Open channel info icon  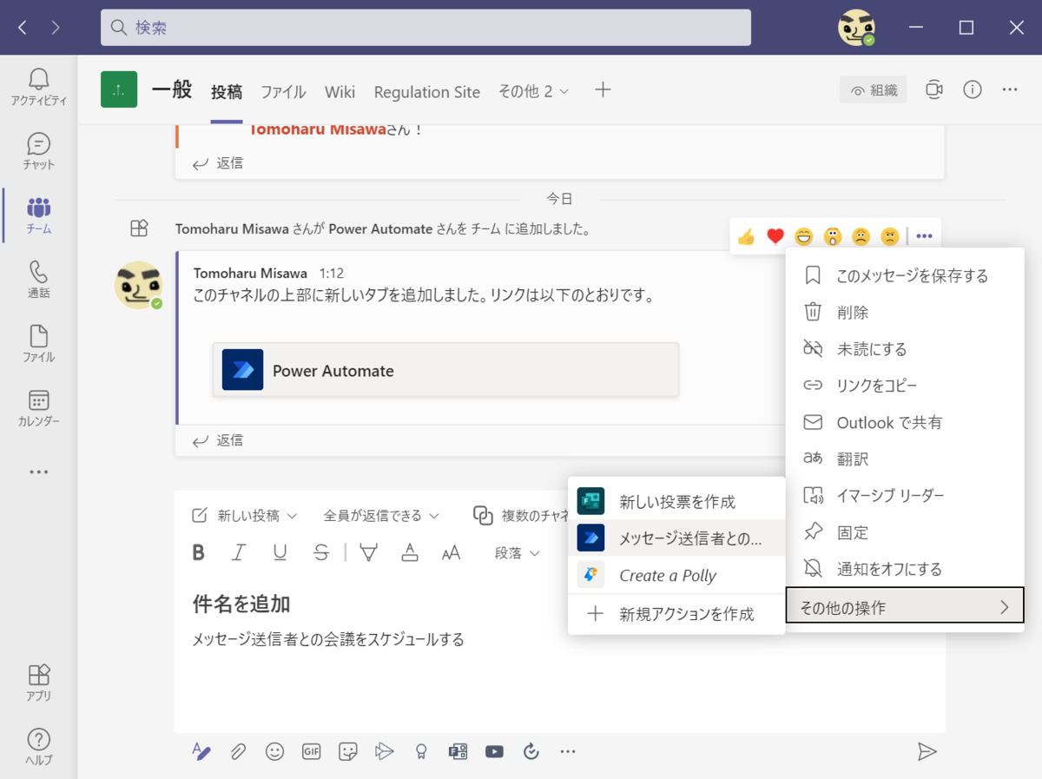click(x=973, y=89)
